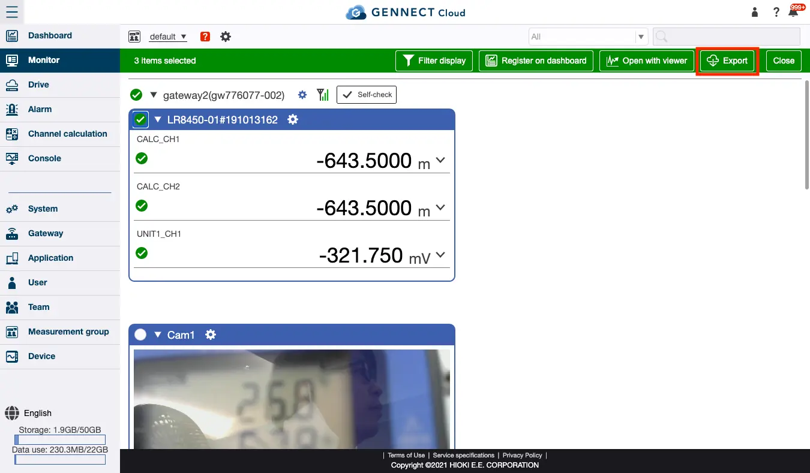Screen dimensions: 810x473
Task: Click the Storage usage progress bar
Action: click(x=60, y=439)
